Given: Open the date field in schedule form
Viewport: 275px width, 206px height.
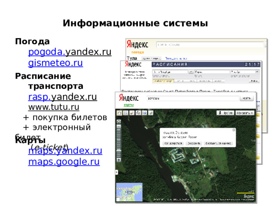Looking at the screenshot, I should (x=244, y=72).
